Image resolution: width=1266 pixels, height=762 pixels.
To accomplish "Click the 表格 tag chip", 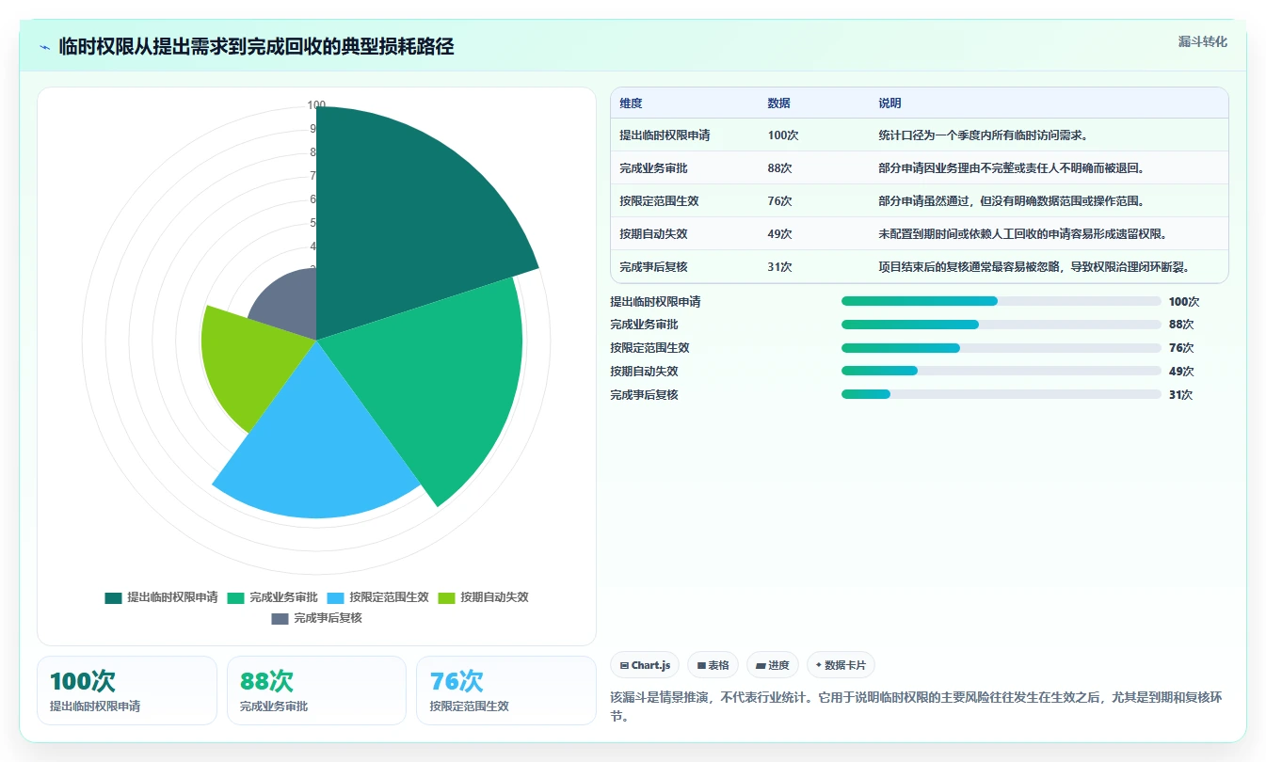I will [x=713, y=665].
